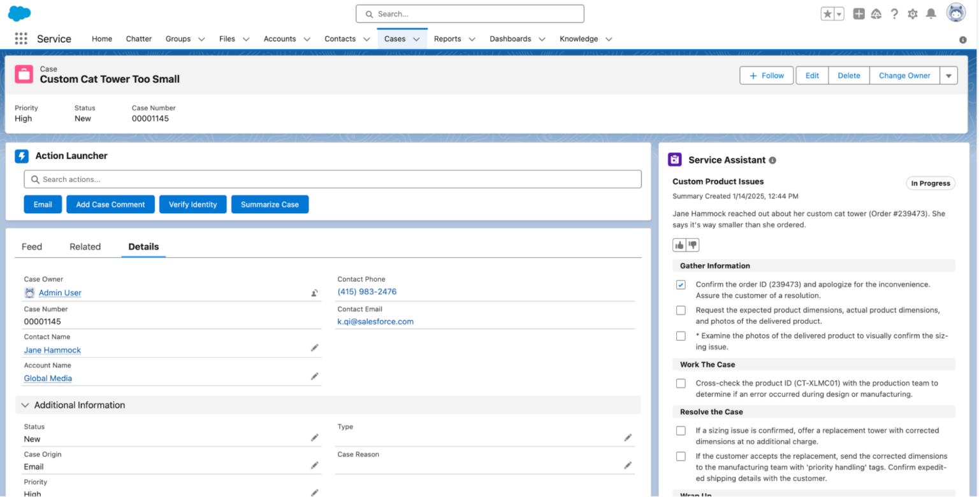The width and height of the screenshot is (979, 497).
Task: Open the global actions plus icon
Action: 859,14
